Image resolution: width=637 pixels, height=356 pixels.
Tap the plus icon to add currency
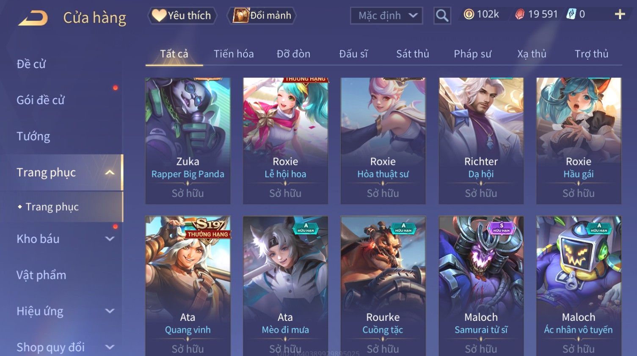pyautogui.click(x=620, y=14)
